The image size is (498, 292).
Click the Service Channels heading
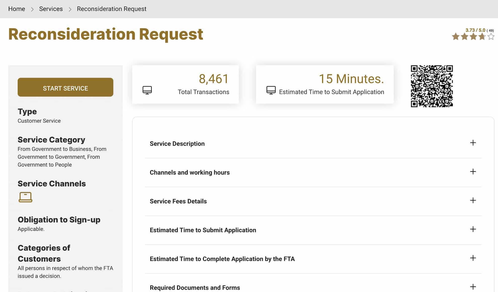click(x=52, y=184)
